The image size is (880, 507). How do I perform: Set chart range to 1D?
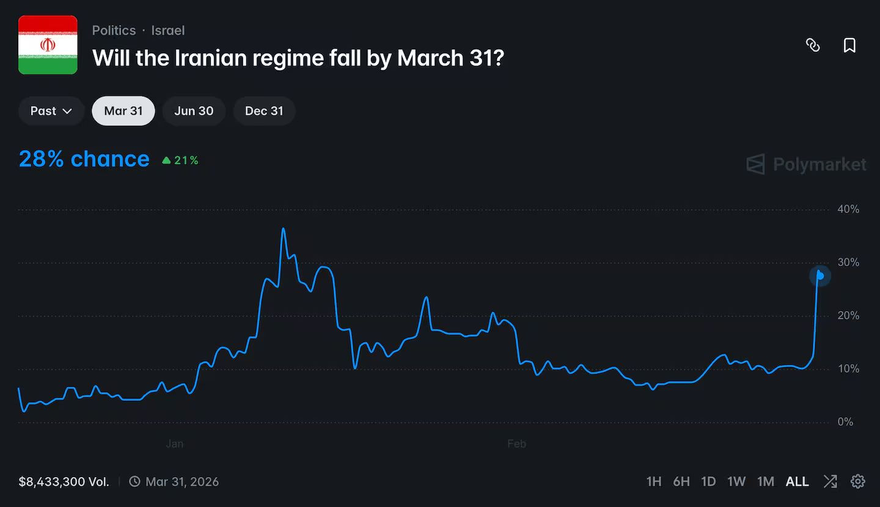tap(708, 481)
